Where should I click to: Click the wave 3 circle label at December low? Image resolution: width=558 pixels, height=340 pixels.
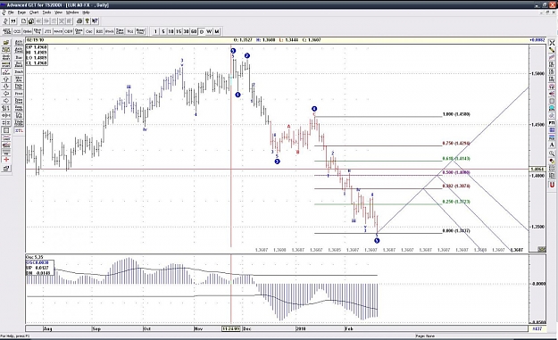278,162
